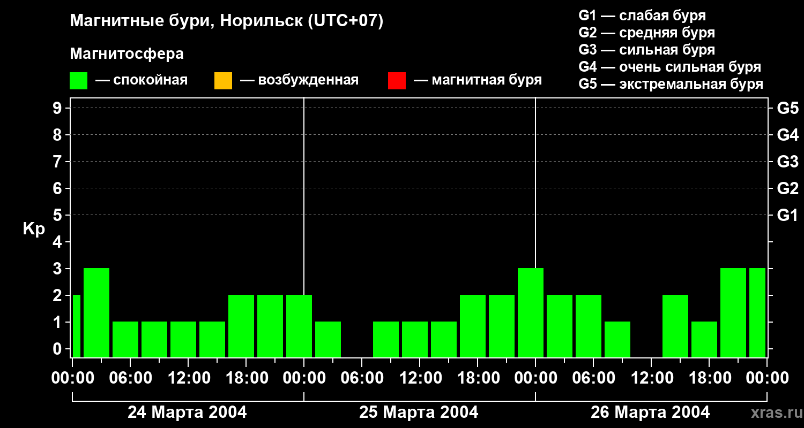Click the final narrow Kp 3 bar ending 26 March
This screenshot has height=428, width=804.
point(757,312)
